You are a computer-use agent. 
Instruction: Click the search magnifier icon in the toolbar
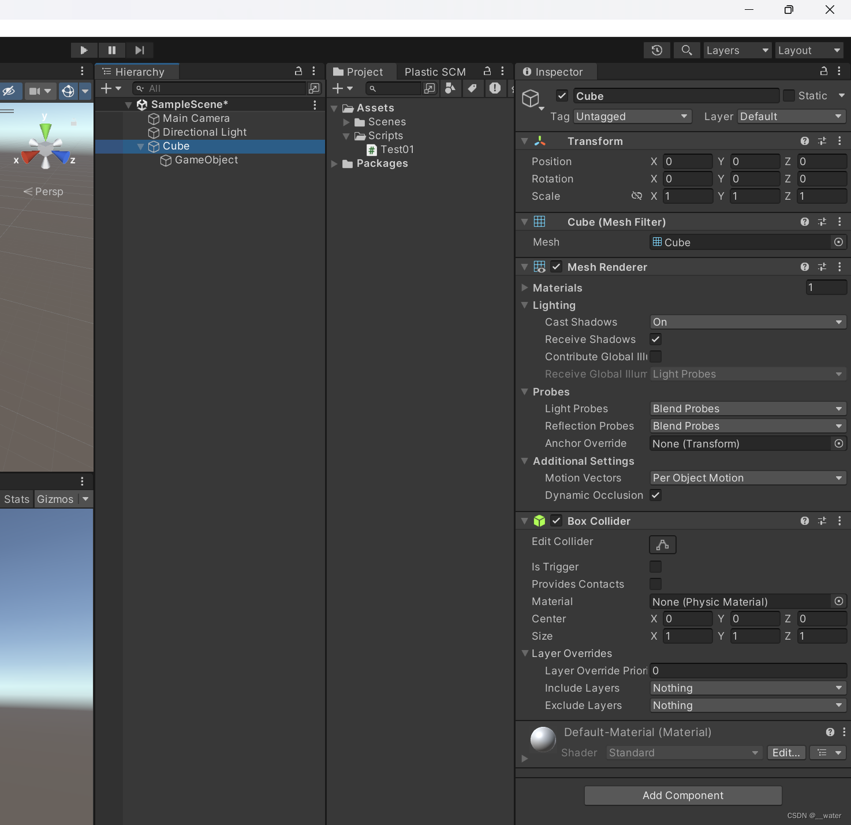click(x=686, y=50)
